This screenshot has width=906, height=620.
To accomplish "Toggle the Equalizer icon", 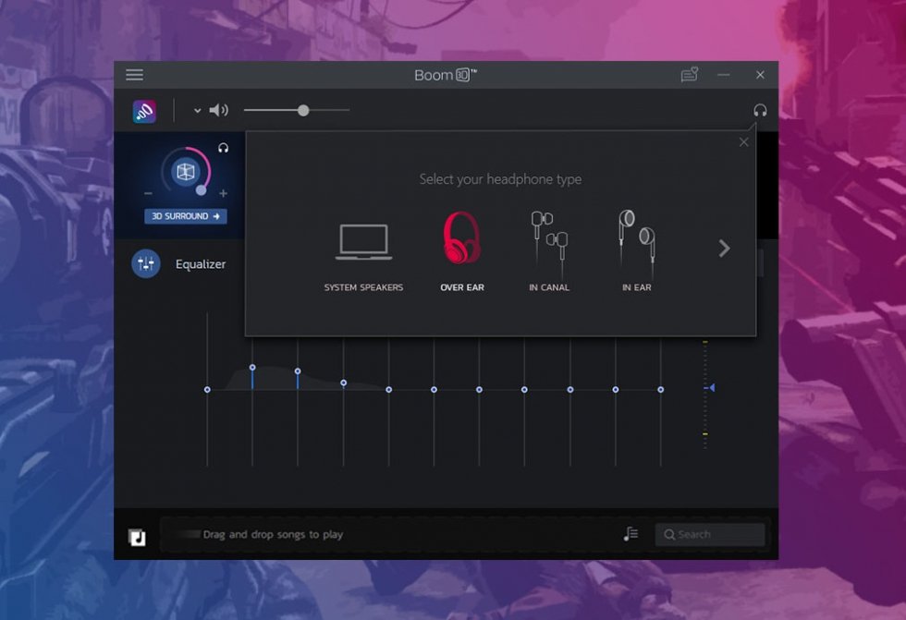I will tap(146, 264).
